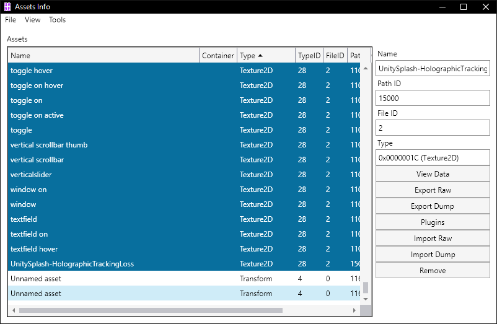Sort by the TypeID column header
This screenshot has height=324, width=497.
click(x=309, y=56)
